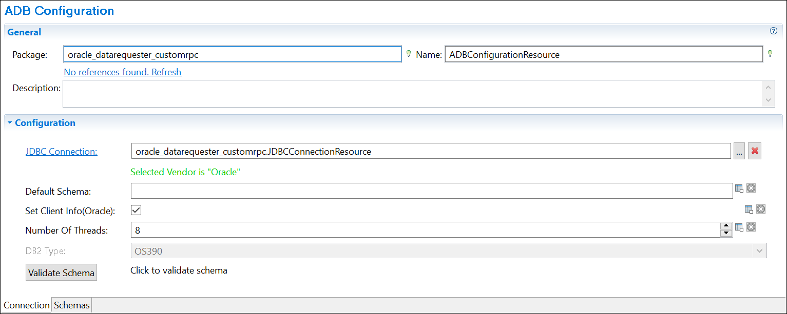Click clear icon next to Default Schema

(751, 189)
